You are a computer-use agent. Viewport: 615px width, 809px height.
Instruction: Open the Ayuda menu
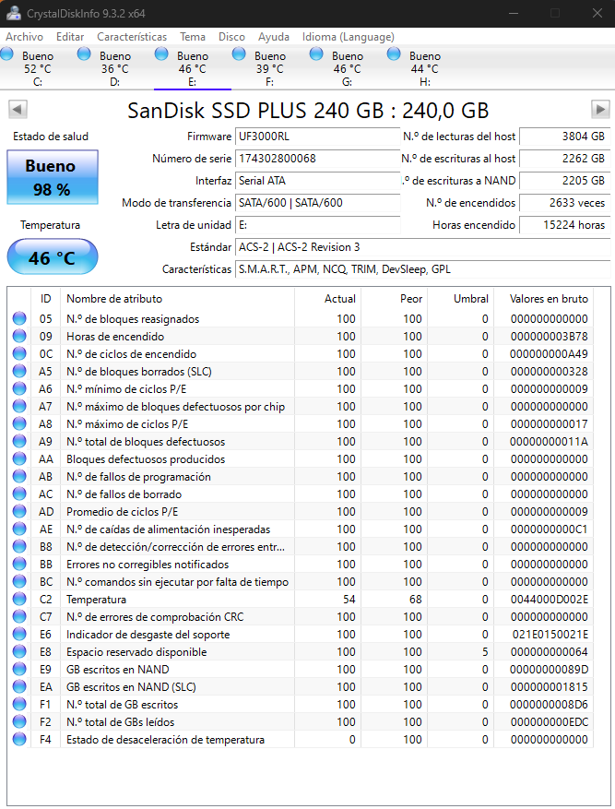[274, 37]
